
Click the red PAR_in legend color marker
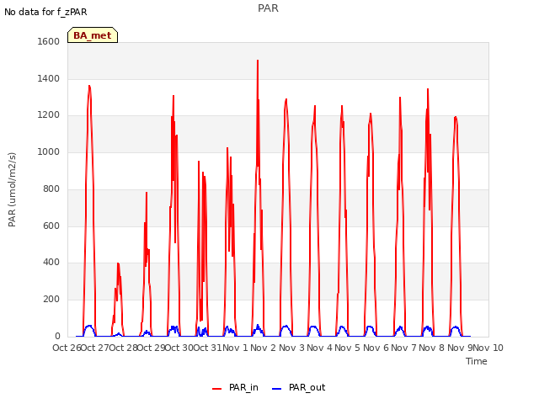pos(217,389)
